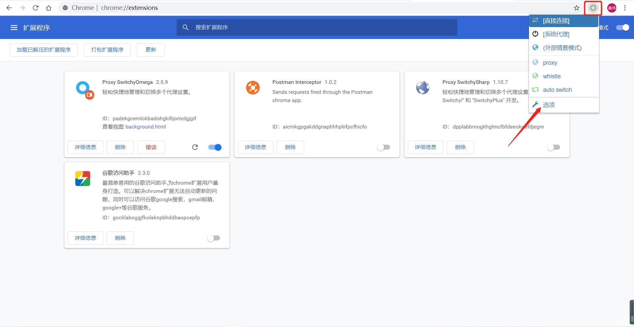Click the 谷歌访问助手 ID text
This screenshot has width=634, height=327.
coord(151,218)
